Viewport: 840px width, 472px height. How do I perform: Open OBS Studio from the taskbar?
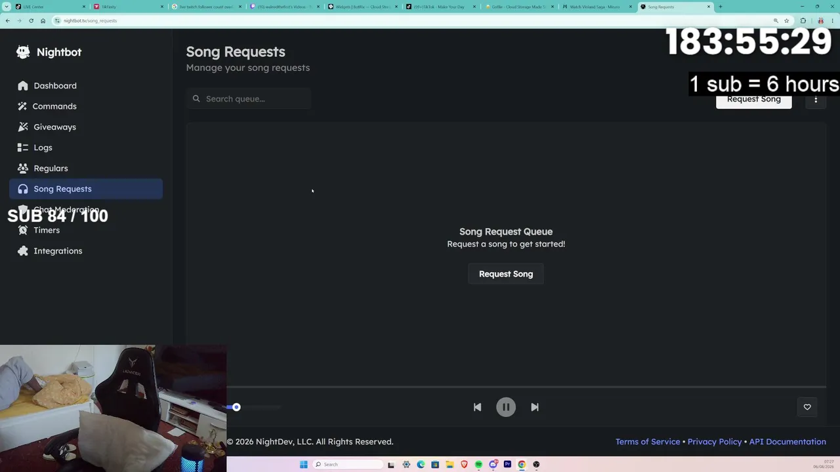[x=536, y=465]
